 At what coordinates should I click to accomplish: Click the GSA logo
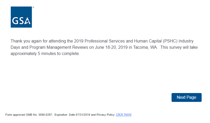click(x=21, y=17)
